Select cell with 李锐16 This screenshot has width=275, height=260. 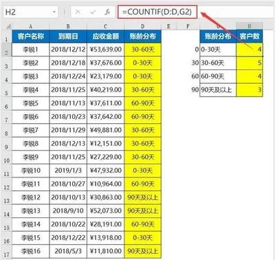coord(31,251)
